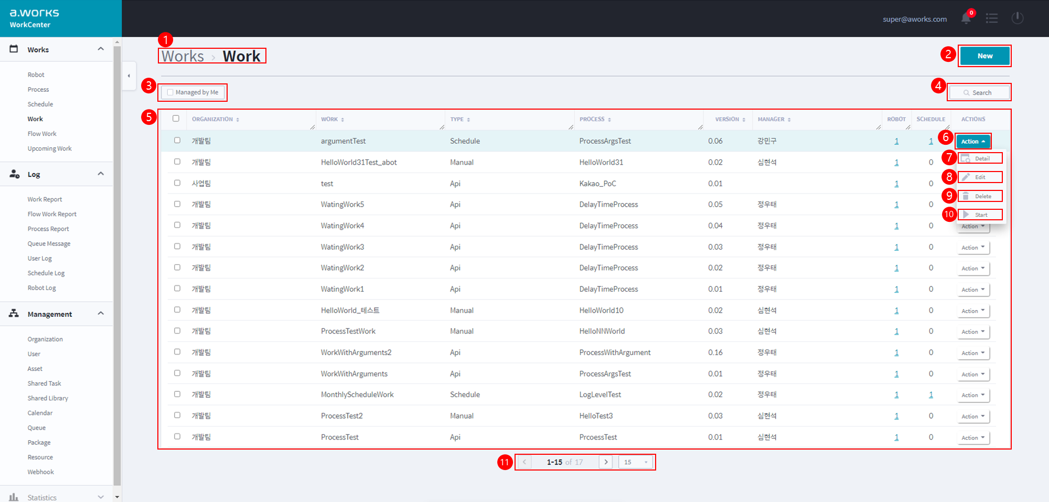
Task: Collapse the Works sidebar section
Action: click(101, 49)
